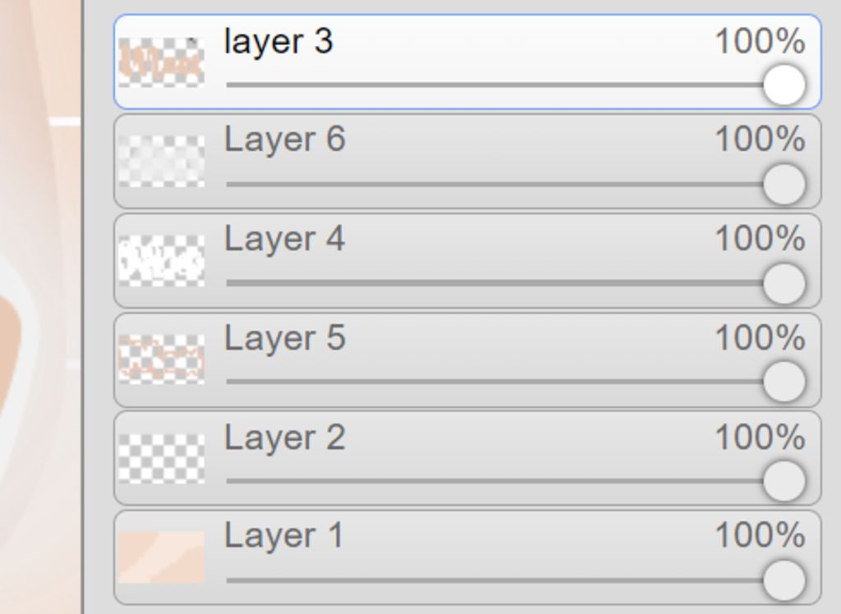
Task: Activate the row named Layer 4
Action: tap(467, 260)
